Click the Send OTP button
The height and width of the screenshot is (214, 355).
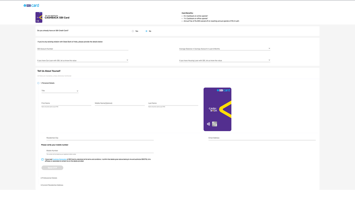[52, 168]
